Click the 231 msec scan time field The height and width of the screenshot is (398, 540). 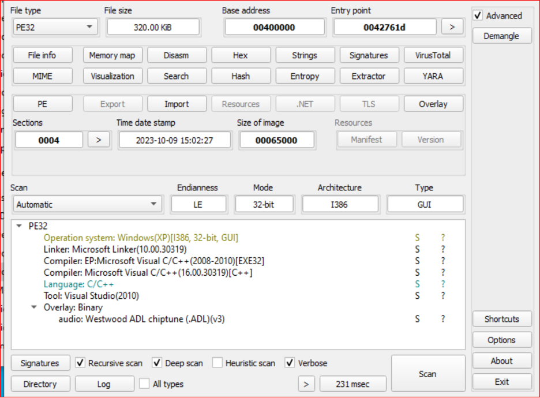[353, 384]
